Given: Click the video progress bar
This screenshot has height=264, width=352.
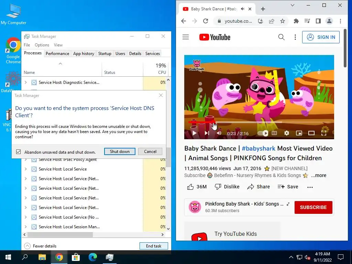Looking at the screenshot, I should pyautogui.click(x=259, y=122).
